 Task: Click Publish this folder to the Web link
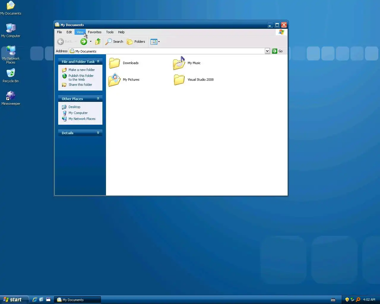81,78
